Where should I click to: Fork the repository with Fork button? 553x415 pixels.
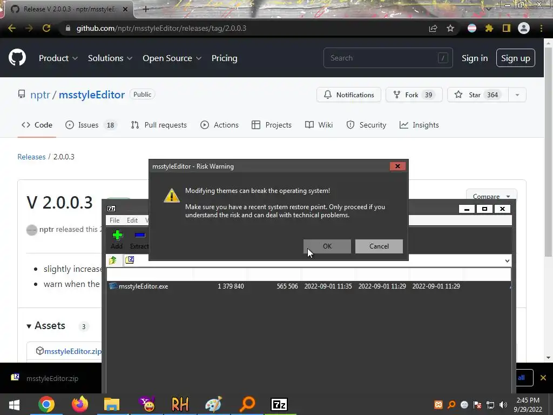(x=414, y=95)
